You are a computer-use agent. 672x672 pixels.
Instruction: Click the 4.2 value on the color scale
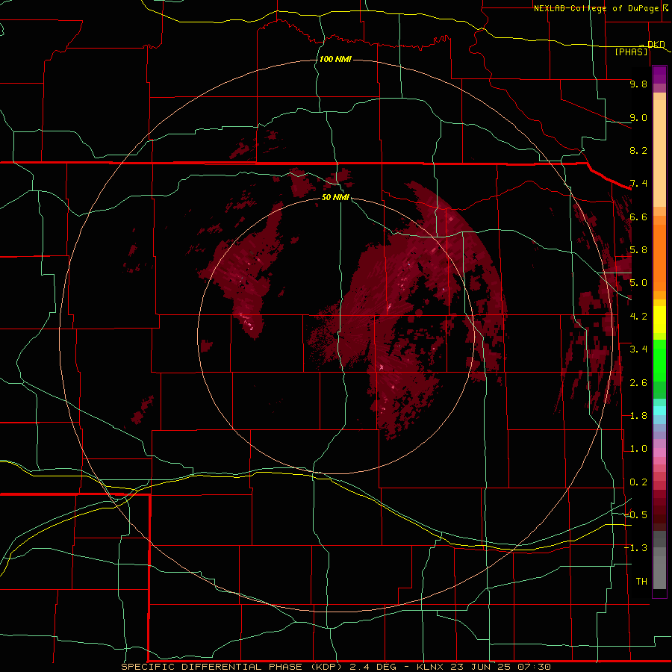pyautogui.click(x=638, y=317)
